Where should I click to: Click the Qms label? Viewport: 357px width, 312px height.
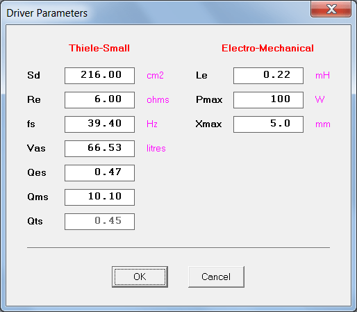click(x=38, y=197)
